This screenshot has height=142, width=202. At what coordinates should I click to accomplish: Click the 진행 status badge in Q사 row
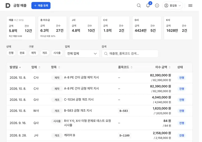182,123
